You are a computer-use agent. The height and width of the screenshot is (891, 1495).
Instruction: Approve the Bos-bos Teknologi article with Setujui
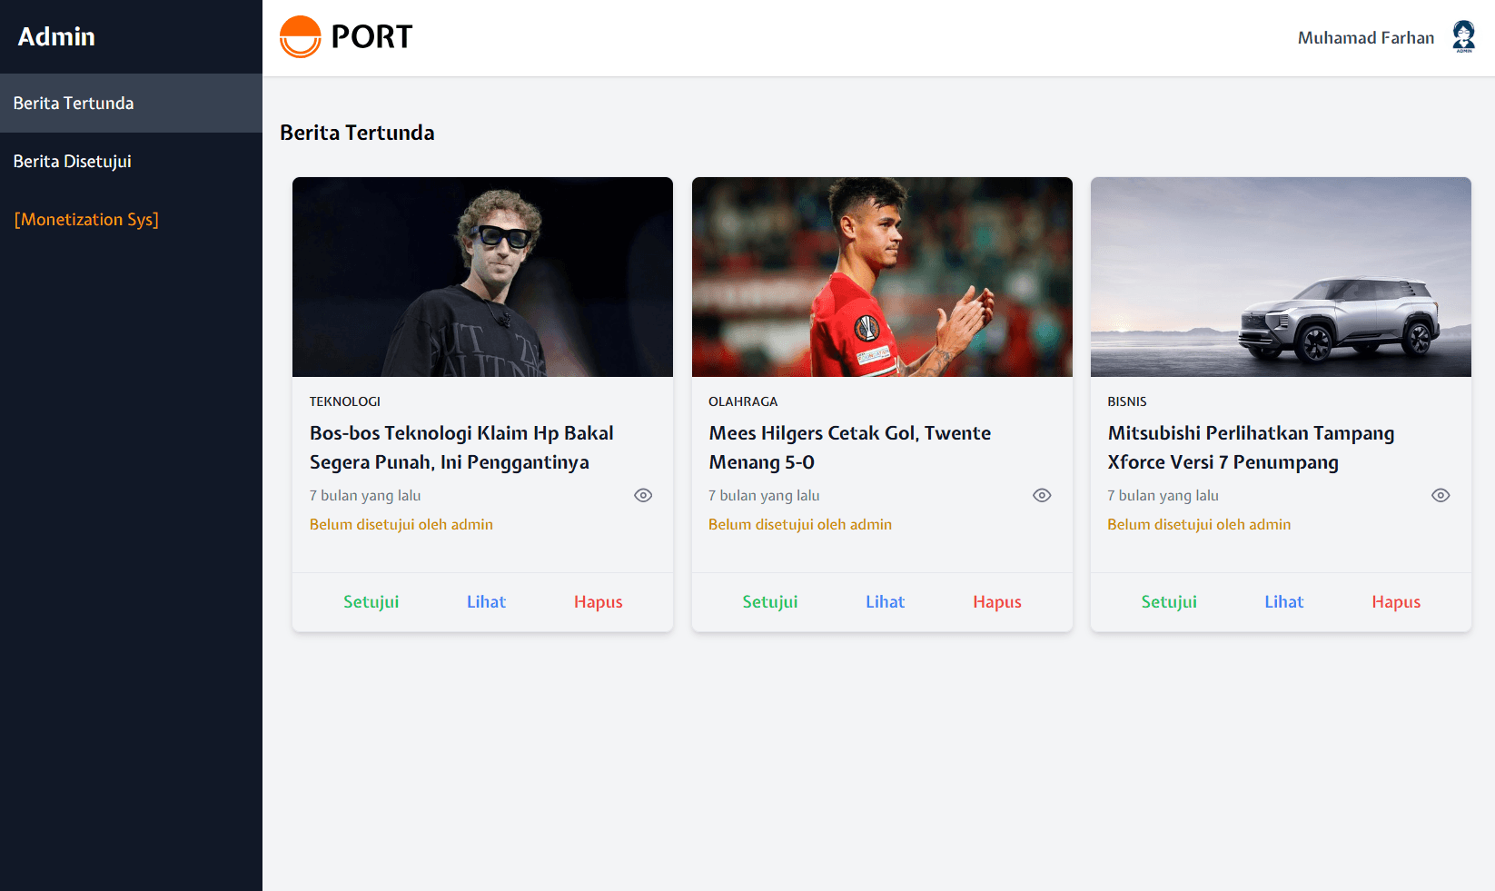(371, 602)
